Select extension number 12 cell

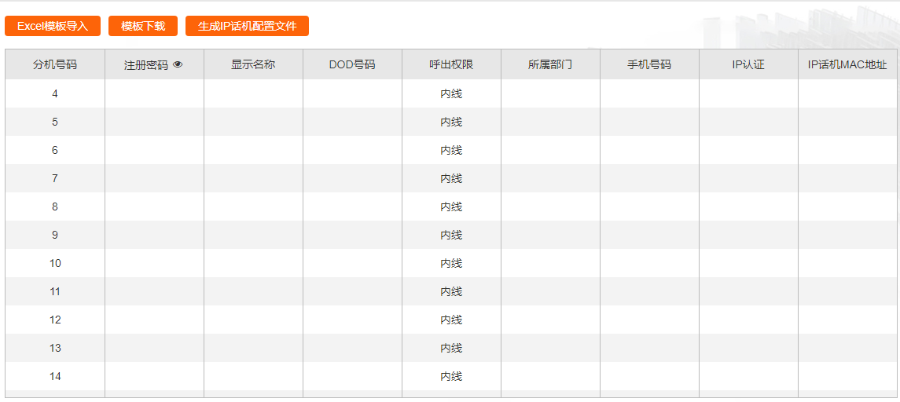55,320
